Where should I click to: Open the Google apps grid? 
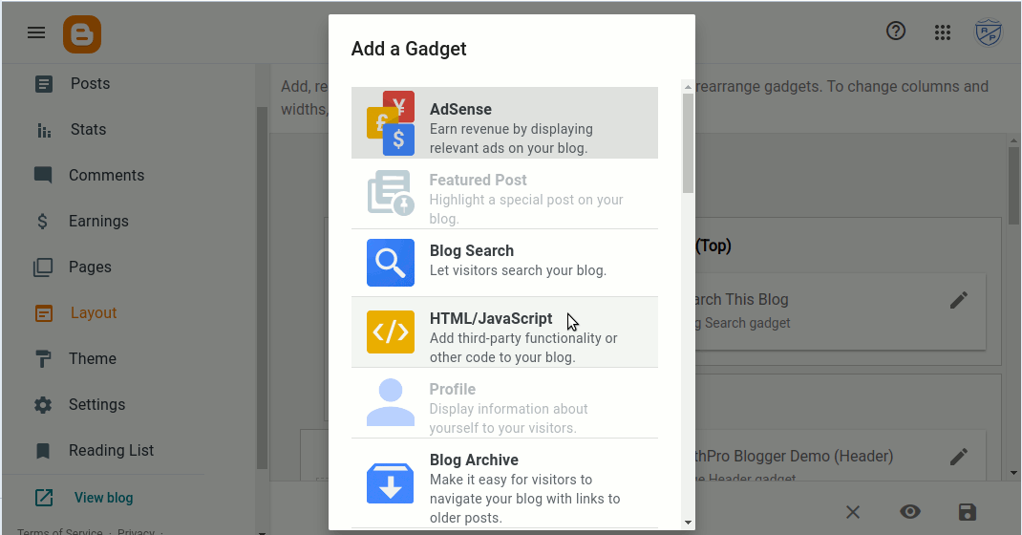943,32
